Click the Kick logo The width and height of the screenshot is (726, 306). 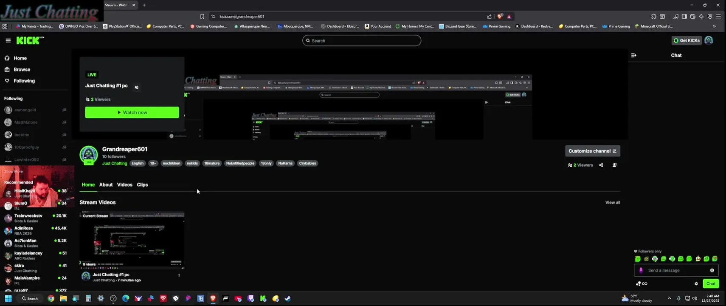(x=30, y=40)
